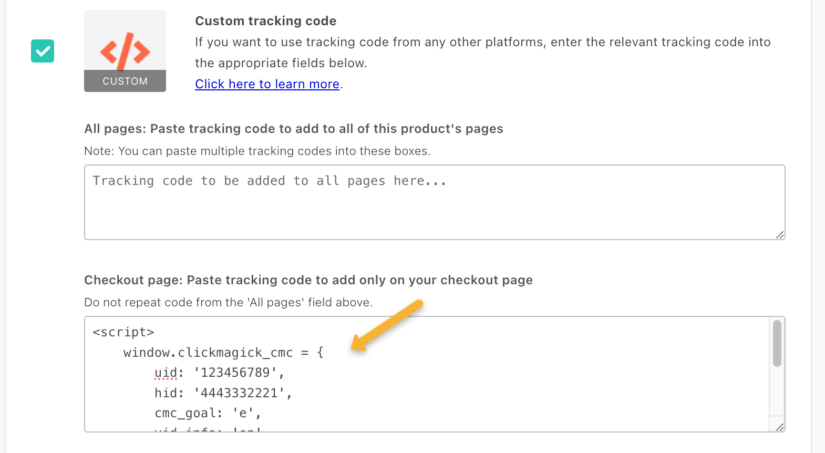Image resolution: width=825 pixels, height=453 pixels.
Task: Click the resize handle of the all-pages box
Action: [780, 235]
